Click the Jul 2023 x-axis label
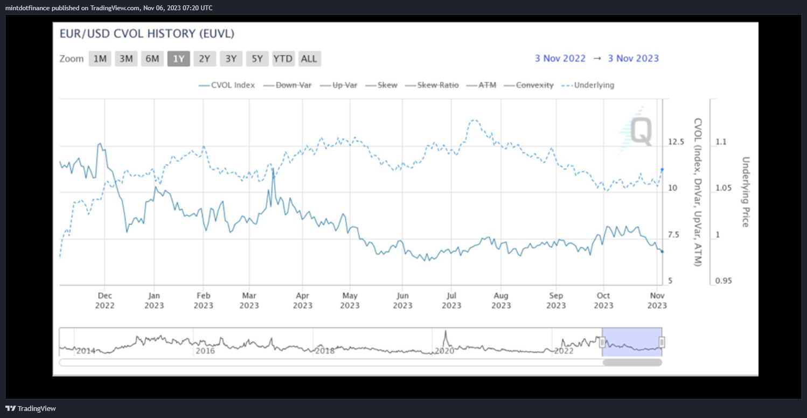 click(452, 301)
